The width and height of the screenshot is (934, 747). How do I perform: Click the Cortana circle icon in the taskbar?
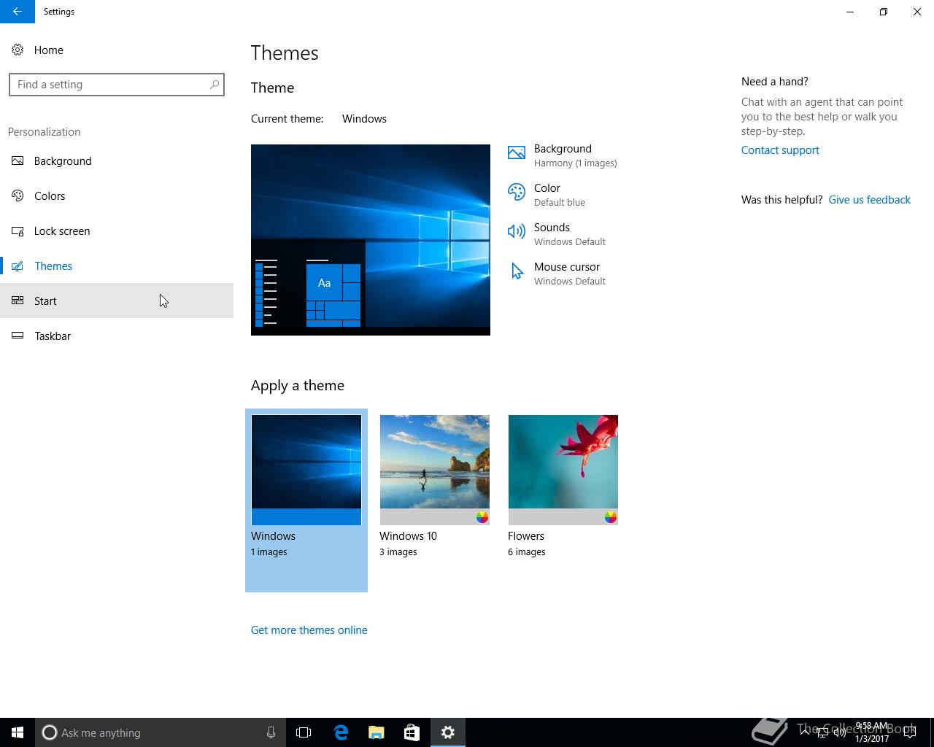[x=50, y=732]
